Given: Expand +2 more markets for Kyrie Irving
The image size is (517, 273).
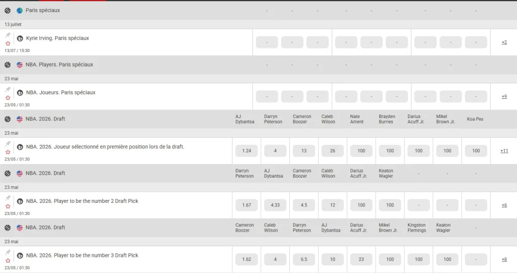Looking at the screenshot, I should coord(504,42).
